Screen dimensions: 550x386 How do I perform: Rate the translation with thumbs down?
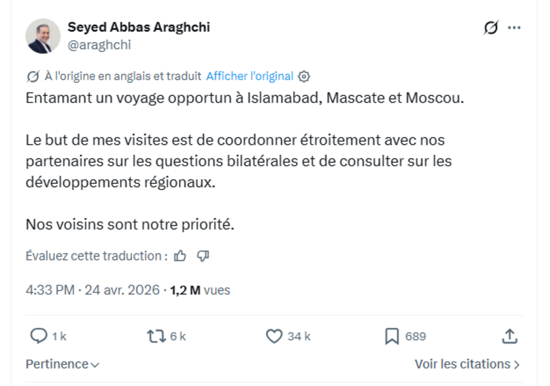(x=203, y=256)
